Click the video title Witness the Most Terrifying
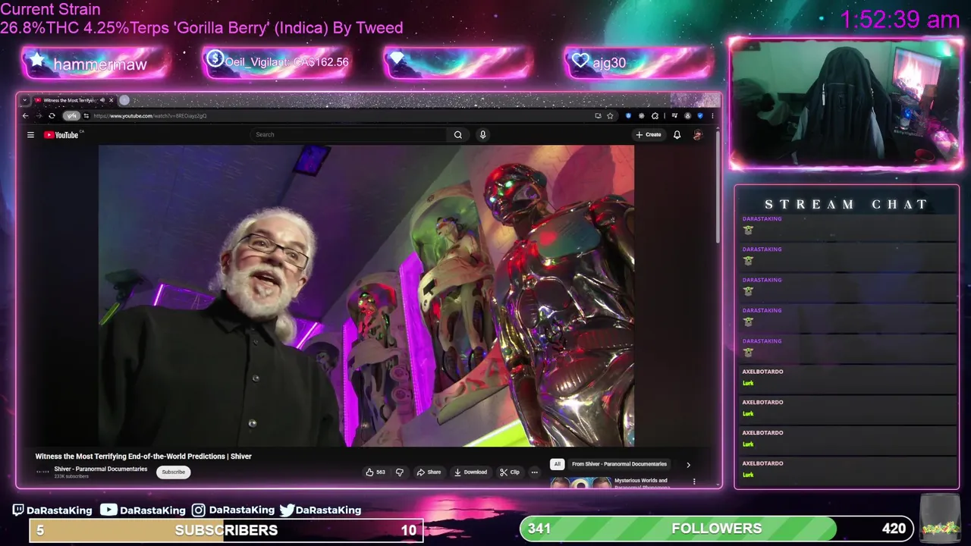 coord(143,457)
